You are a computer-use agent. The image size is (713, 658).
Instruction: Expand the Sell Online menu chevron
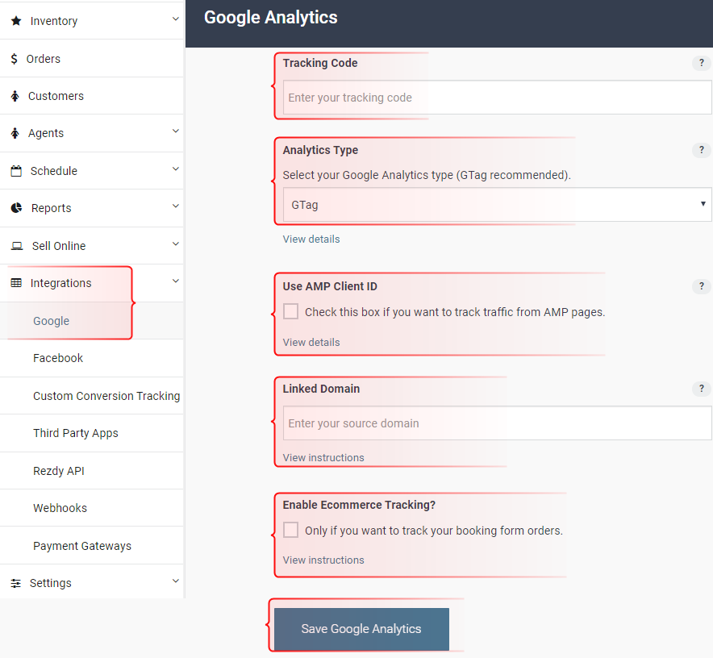click(176, 244)
